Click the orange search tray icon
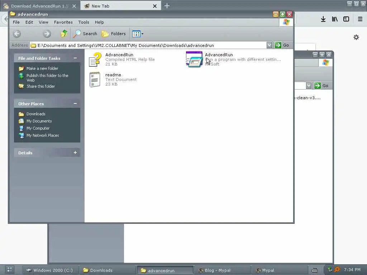367x275 pixels. [x=337, y=270]
